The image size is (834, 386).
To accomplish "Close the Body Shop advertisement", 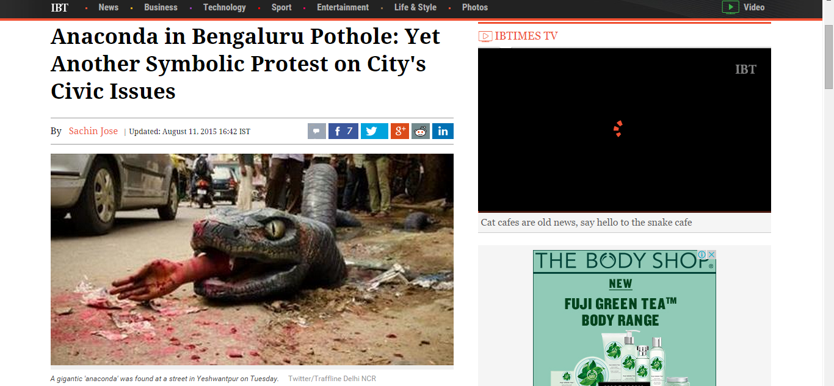I will (711, 255).
